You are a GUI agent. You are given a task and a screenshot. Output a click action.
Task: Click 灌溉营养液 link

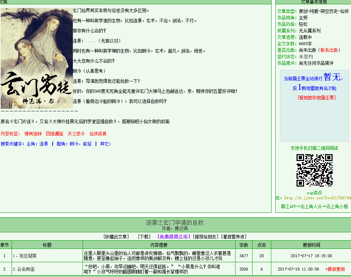(x=234, y=237)
